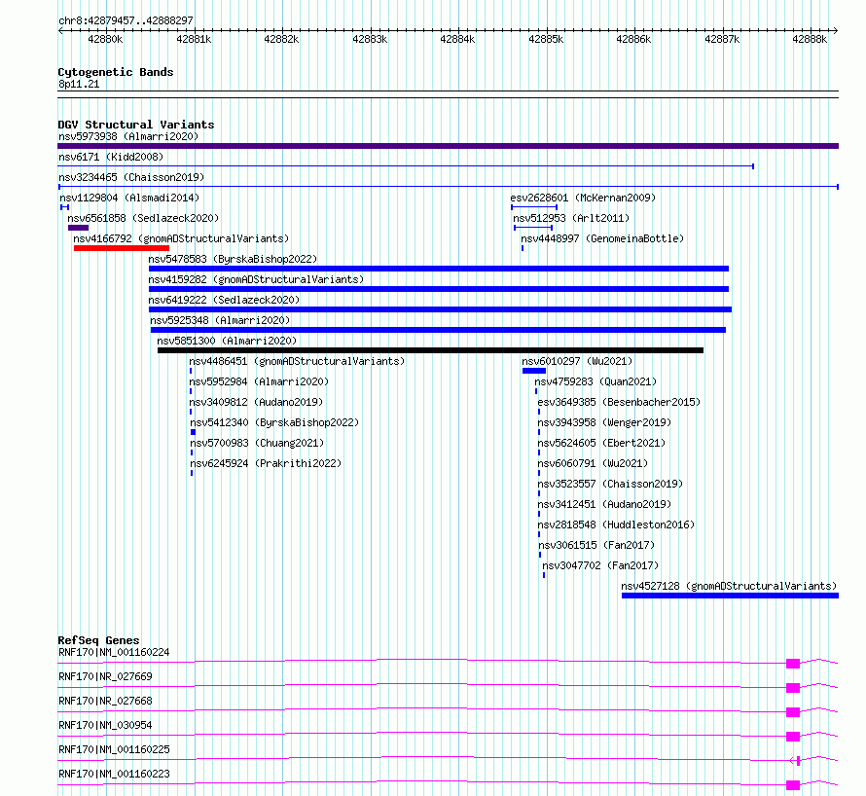
Task: Open nsv3234465 (Chaisson2019) variant label
Action: tap(131, 177)
